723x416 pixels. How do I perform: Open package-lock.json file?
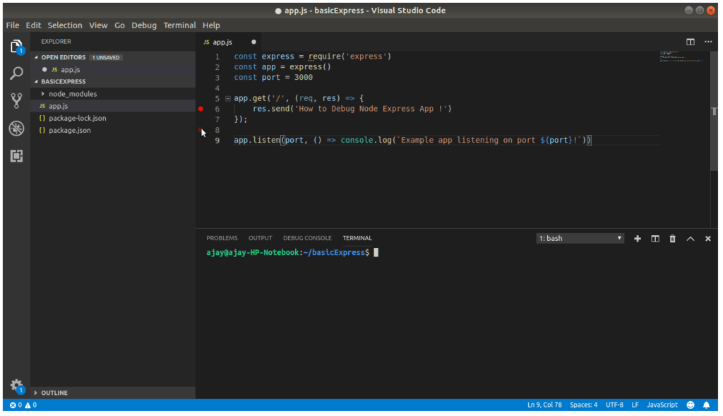[x=113, y=119]
